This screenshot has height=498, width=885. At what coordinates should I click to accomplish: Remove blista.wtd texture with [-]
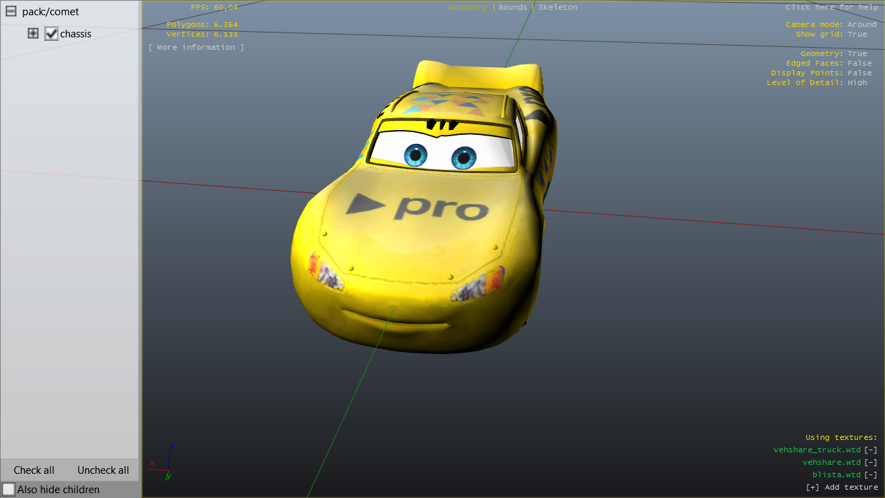coord(870,474)
